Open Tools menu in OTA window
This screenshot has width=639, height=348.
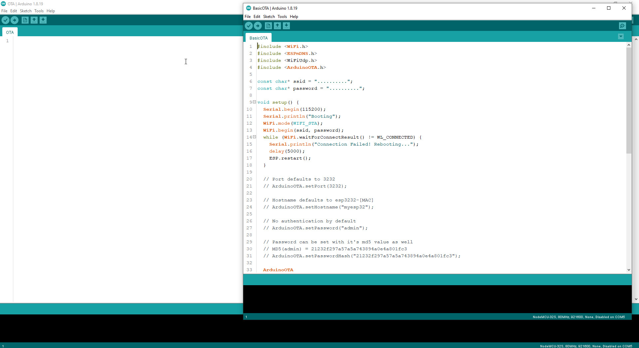[39, 11]
